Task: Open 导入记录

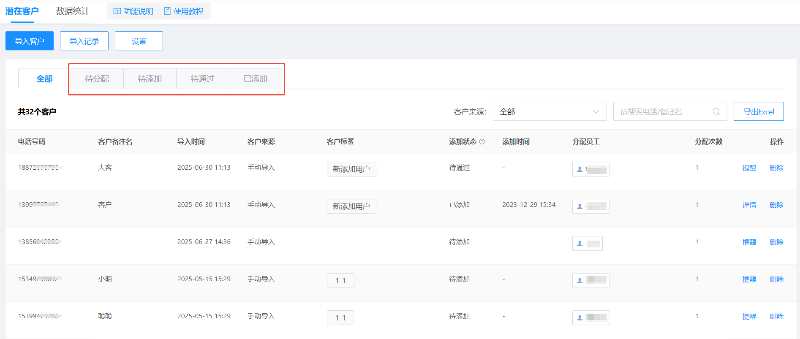Action: pyautogui.click(x=84, y=41)
